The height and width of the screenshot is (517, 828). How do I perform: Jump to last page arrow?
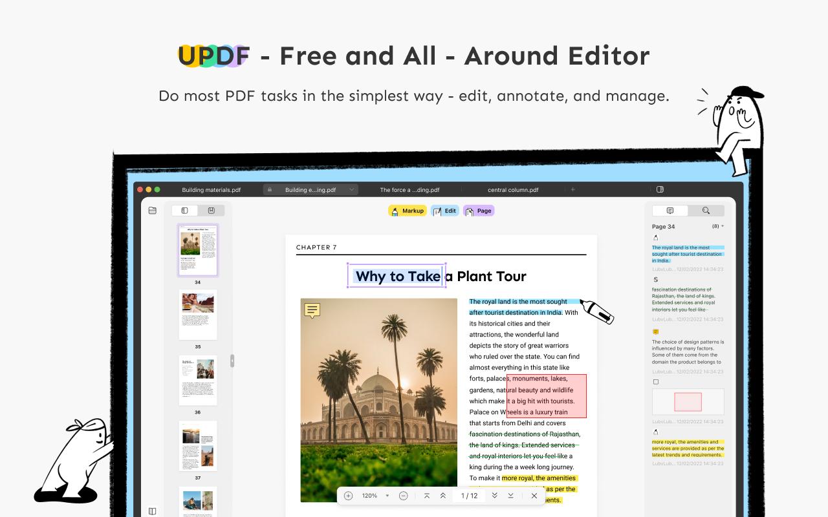(x=510, y=496)
